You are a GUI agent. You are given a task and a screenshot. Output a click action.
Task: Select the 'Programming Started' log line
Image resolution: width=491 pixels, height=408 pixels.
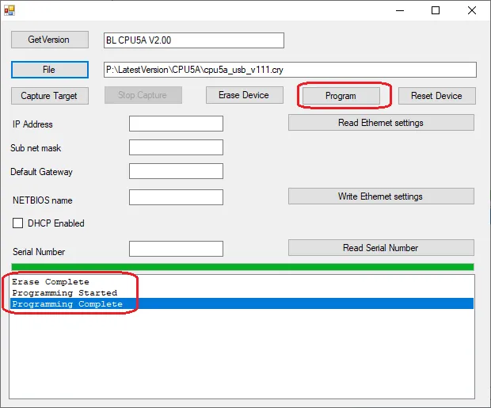pyautogui.click(x=242, y=292)
